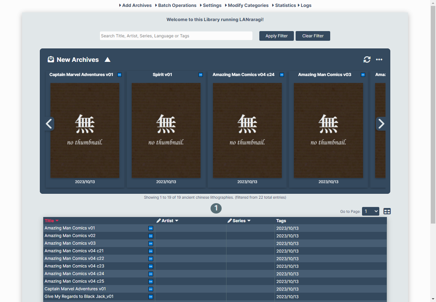The width and height of the screenshot is (436, 302).
Task: Click new badge in Amazing Man Comics v03 row
Action: click(x=151, y=244)
